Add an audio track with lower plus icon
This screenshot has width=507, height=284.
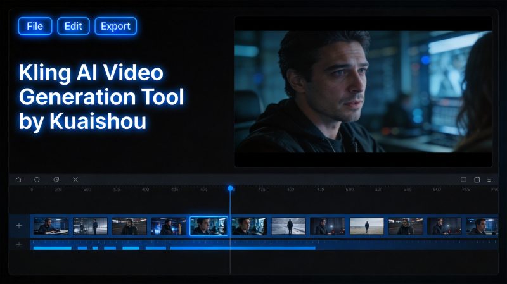pos(19,244)
